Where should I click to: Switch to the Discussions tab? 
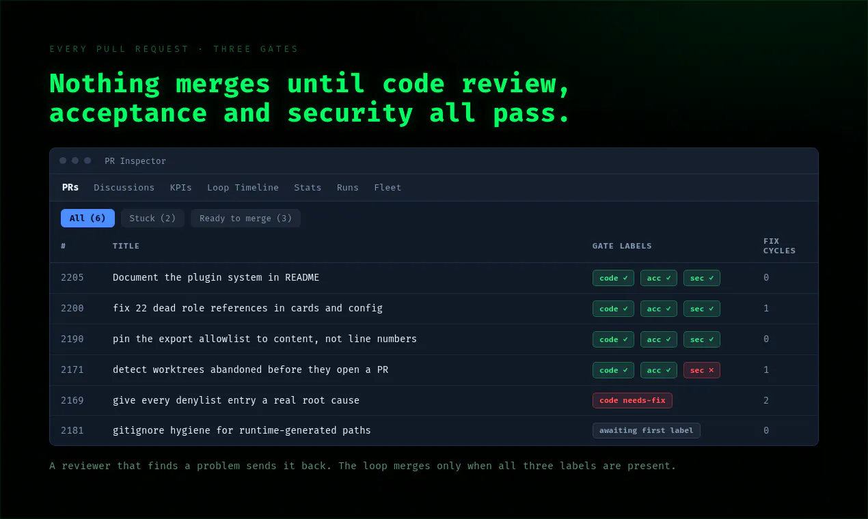coord(124,187)
